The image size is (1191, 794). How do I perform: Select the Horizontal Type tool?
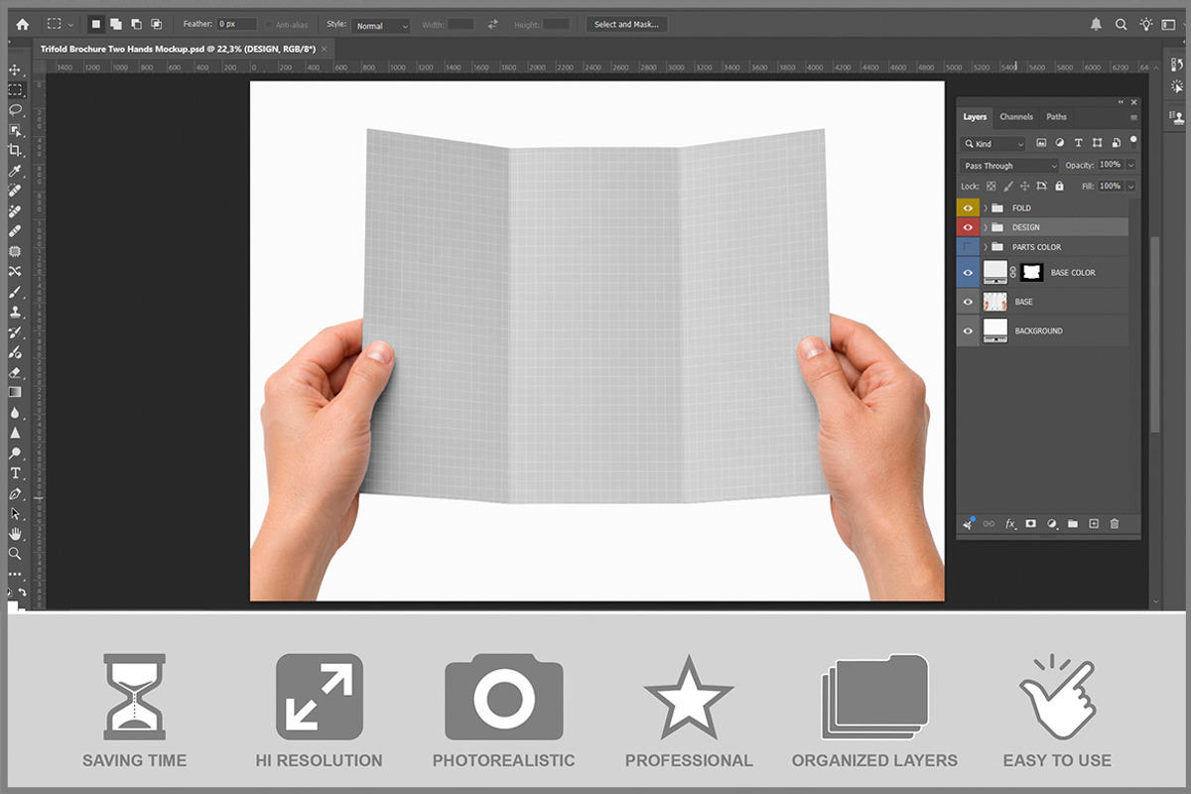[15, 473]
